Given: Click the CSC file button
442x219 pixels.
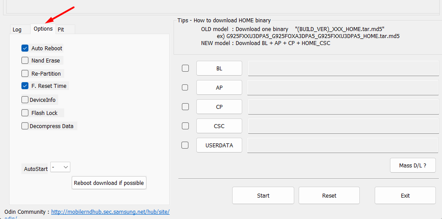Looking at the screenshot, I should click(x=219, y=126).
